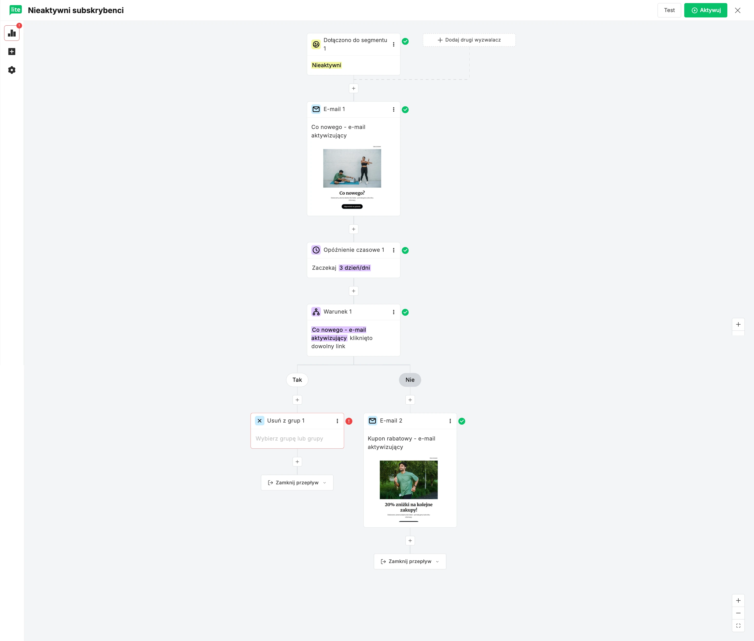Open three-dot menu on E-mail 1
754x641 pixels.
tap(393, 109)
